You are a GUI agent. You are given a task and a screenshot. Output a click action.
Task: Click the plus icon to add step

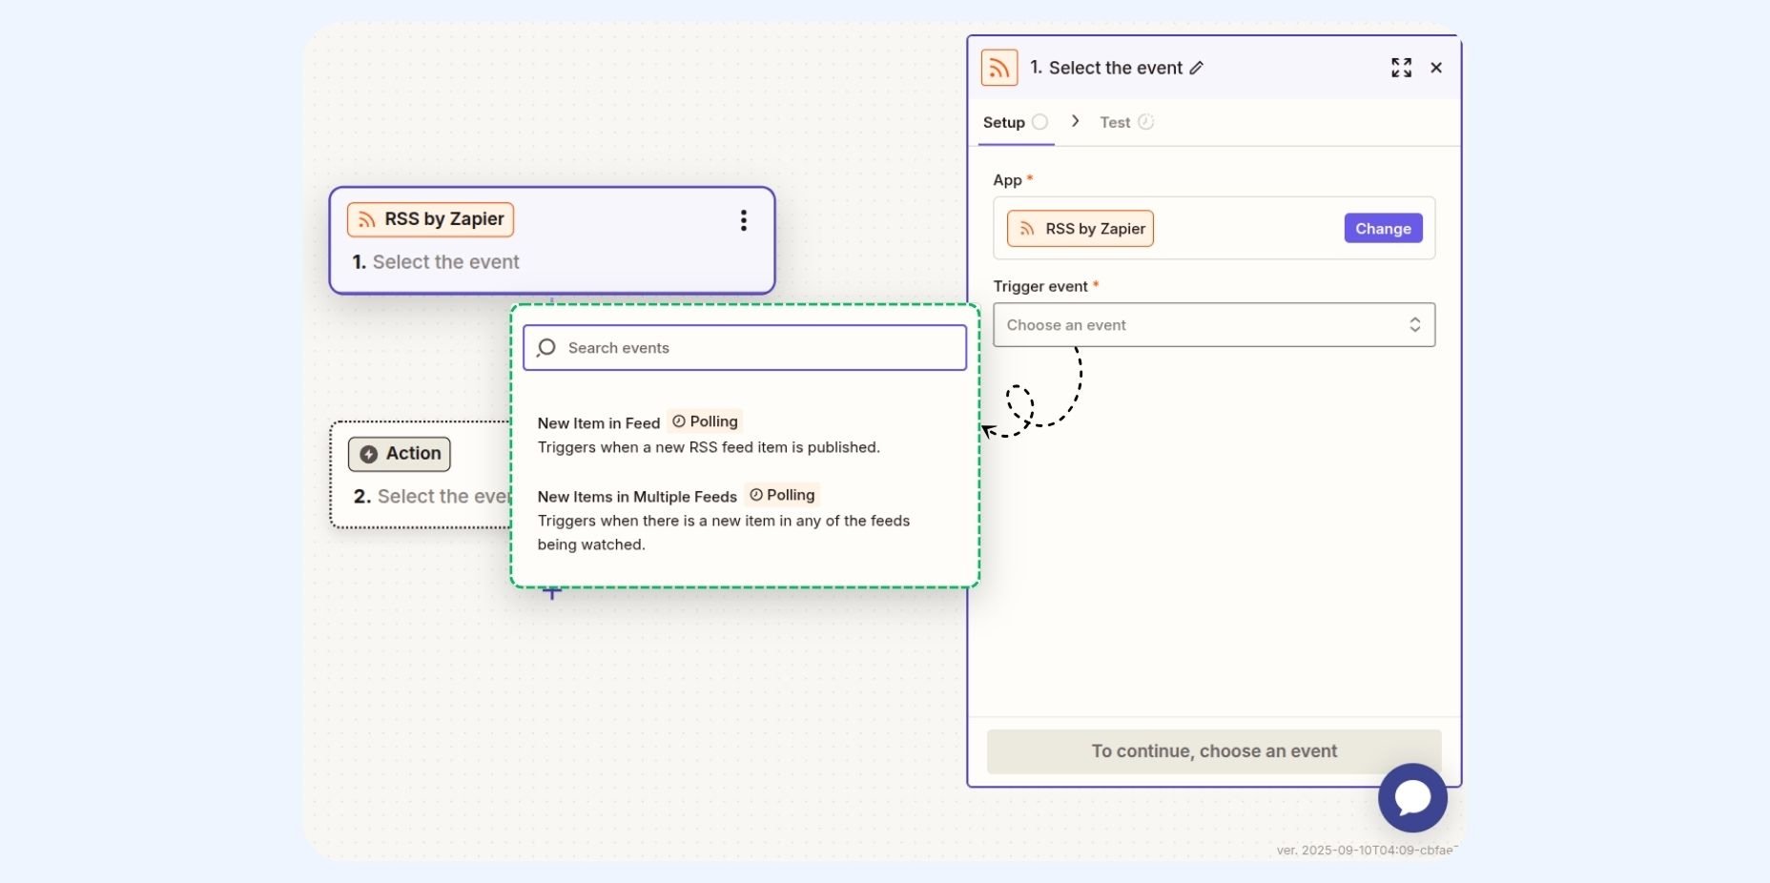coord(552,593)
